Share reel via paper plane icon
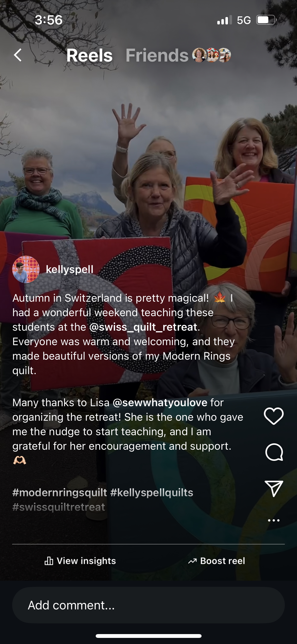The height and width of the screenshot is (644, 297). [x=274, y=489]
